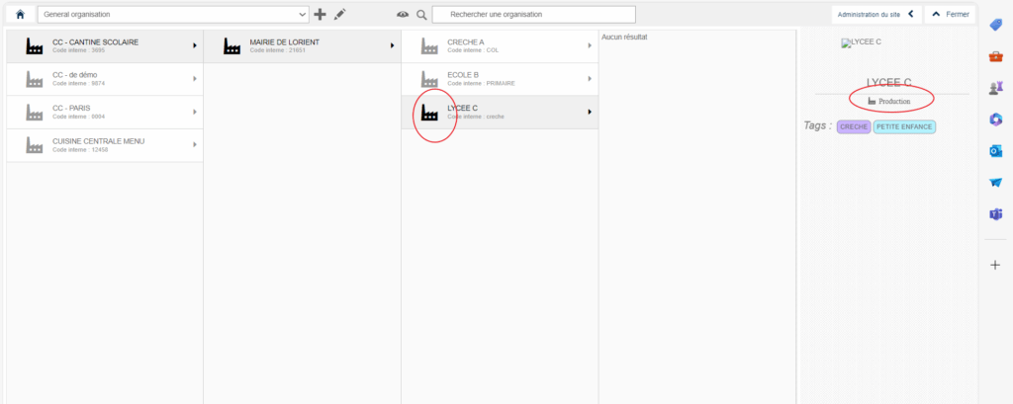Click Administration du site button

875,15
